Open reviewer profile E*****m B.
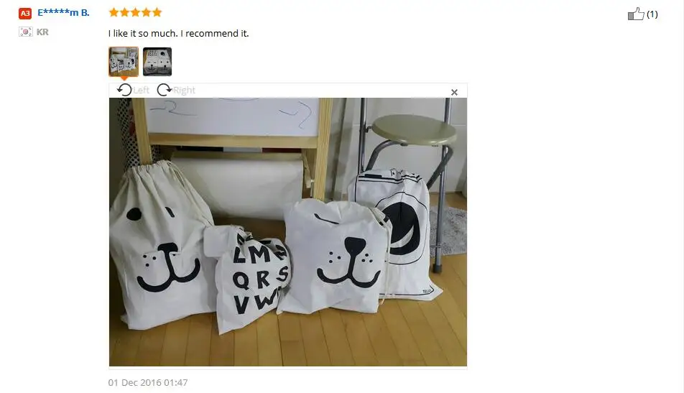The width and height of the screenshot is (684, 393). tap(63, 13)
